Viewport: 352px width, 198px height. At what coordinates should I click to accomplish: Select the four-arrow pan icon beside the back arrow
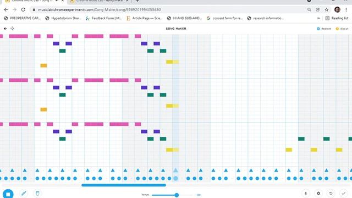12,28
